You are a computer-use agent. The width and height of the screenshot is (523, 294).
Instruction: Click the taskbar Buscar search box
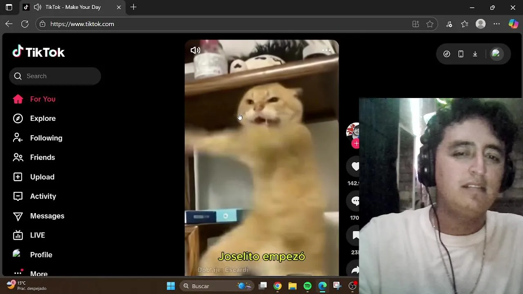[217, 286]
